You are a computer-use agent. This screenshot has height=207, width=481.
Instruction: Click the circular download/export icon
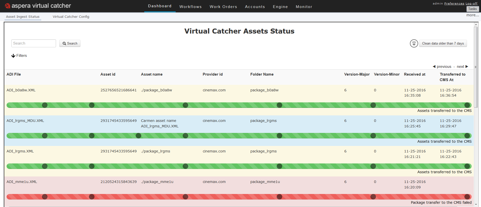pyautogui.click(x=414, y=43)
